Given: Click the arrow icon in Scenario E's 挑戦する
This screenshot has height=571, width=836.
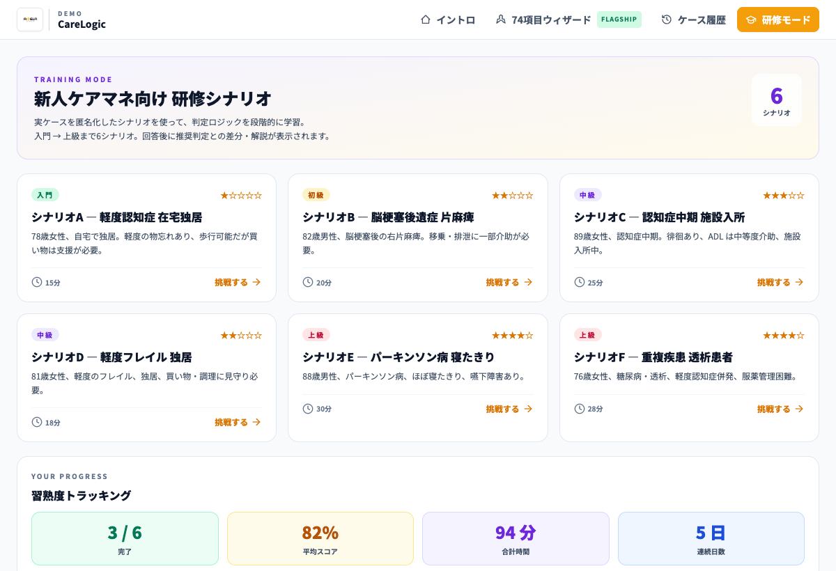Looking at the screenshot, I should tap(528, 409).
